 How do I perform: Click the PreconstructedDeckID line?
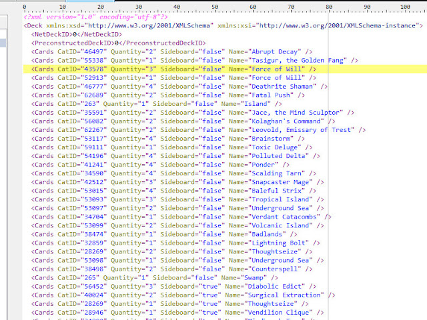[119, 43]
